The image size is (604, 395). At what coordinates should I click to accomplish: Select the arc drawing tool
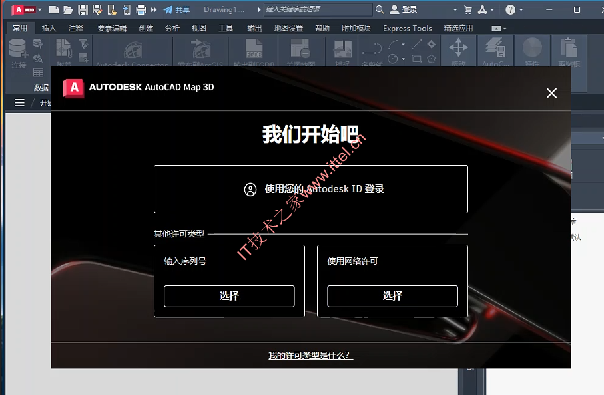[394, 45]
